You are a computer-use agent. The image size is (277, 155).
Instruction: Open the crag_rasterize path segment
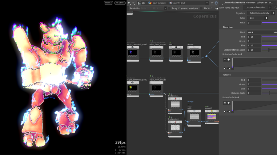coord(157,3)
